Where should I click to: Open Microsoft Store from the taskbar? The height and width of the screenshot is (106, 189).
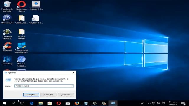50,103
